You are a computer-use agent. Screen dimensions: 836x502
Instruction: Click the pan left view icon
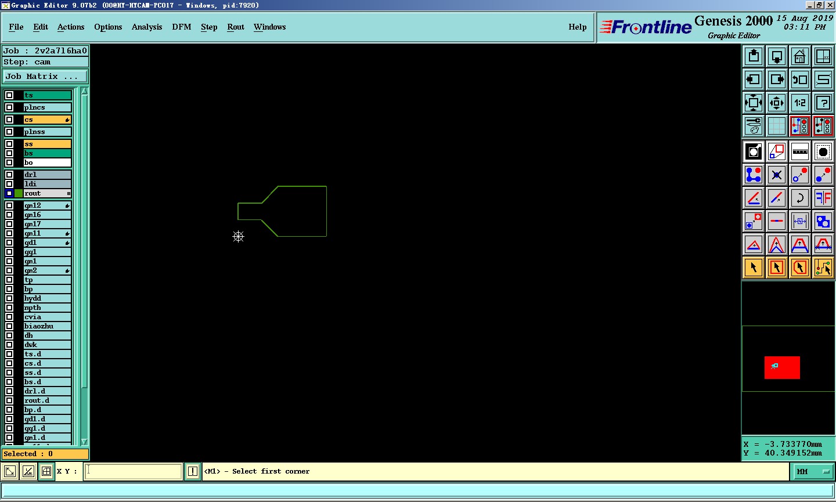(x=754, y=80)
